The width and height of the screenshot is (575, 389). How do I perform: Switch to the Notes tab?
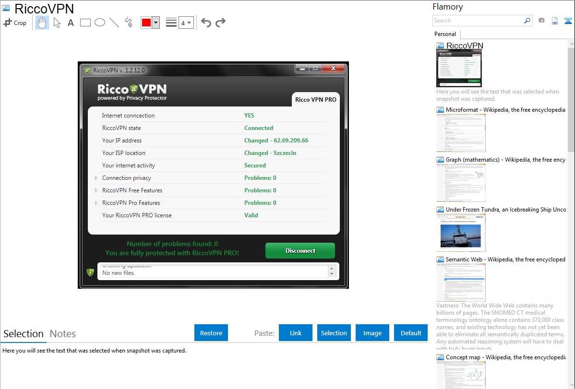click(63, 334)
